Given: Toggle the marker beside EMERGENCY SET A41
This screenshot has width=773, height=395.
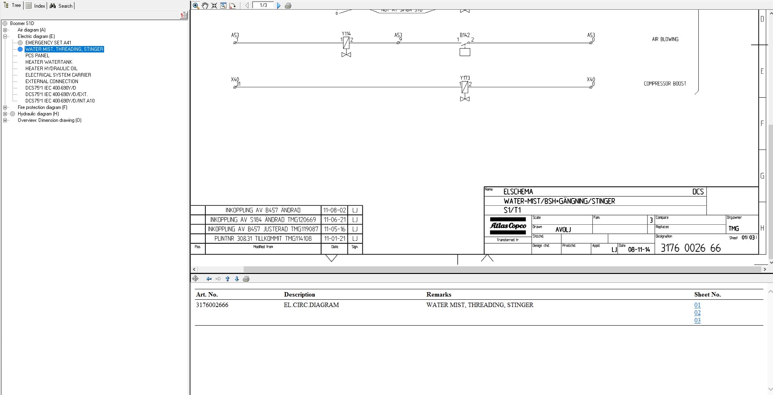Looking at the screenshot, I should tap(20, 43).
